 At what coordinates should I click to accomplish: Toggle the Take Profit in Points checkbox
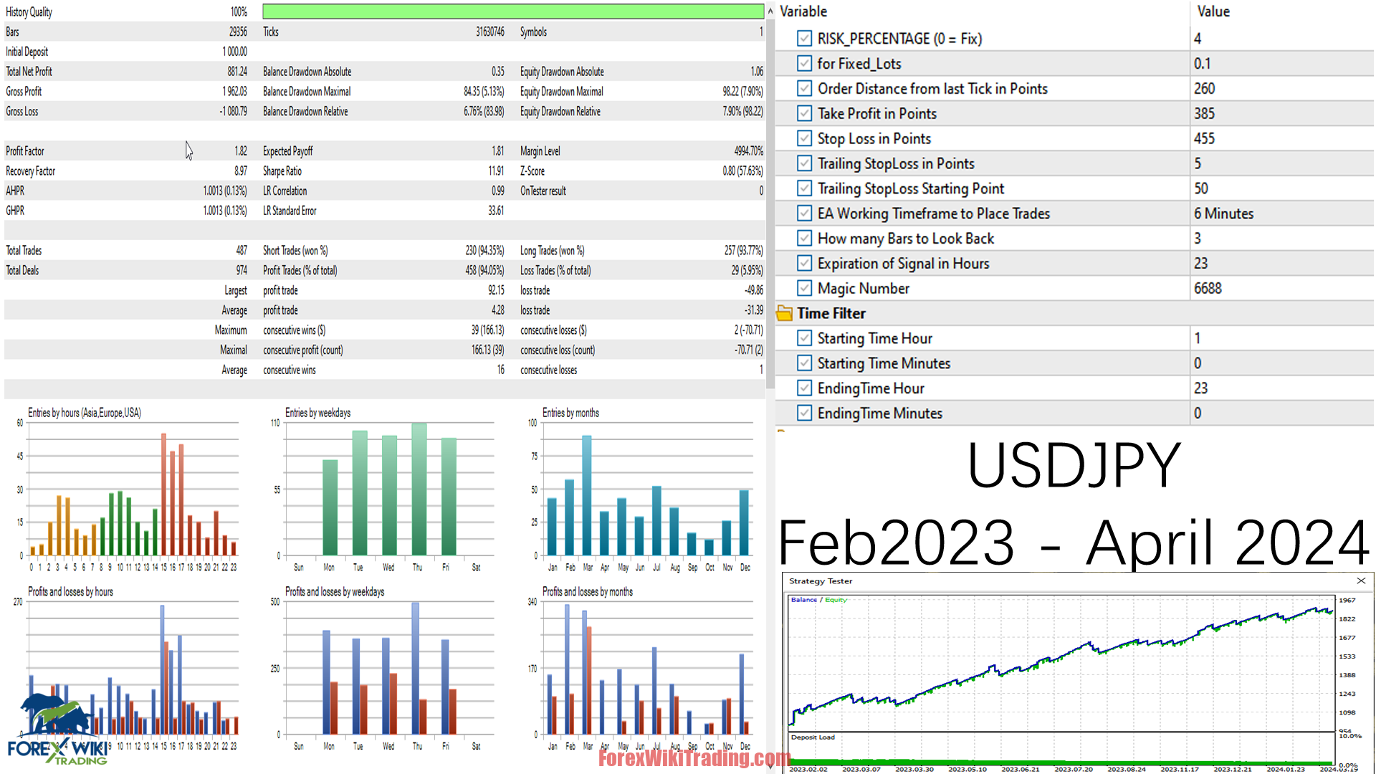pos(804,113)
